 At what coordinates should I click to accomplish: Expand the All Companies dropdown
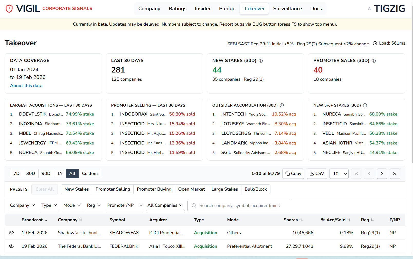coord(165,205)
